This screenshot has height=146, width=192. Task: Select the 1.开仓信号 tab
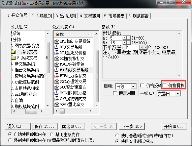[18, 16]
